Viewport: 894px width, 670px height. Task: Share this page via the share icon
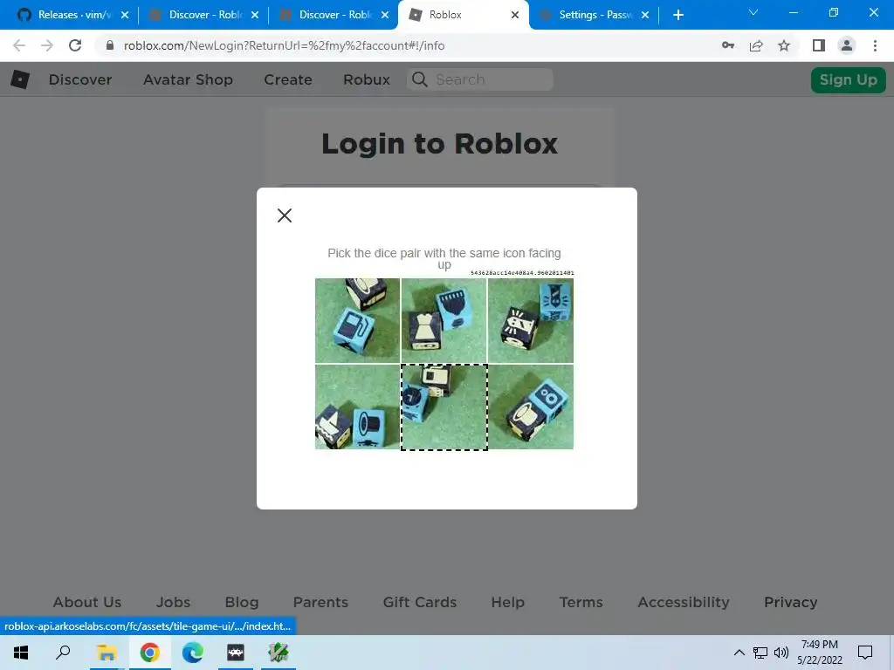[756, 45]
